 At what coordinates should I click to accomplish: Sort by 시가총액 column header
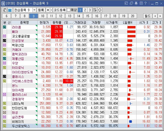click(112, 22)
